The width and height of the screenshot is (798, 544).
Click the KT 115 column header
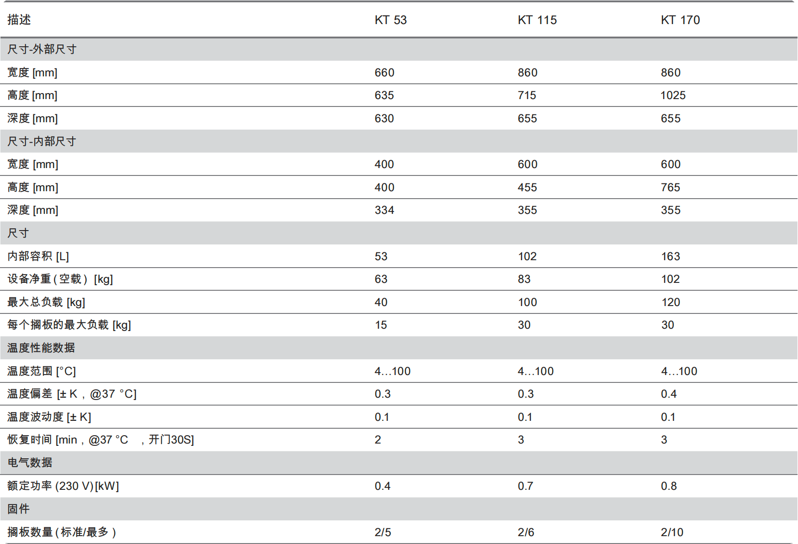click(537, 20)
